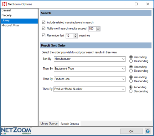Uncheck Notify me if search results exceed
This screenshot has width=154, height=136.
tap(44, 28)
